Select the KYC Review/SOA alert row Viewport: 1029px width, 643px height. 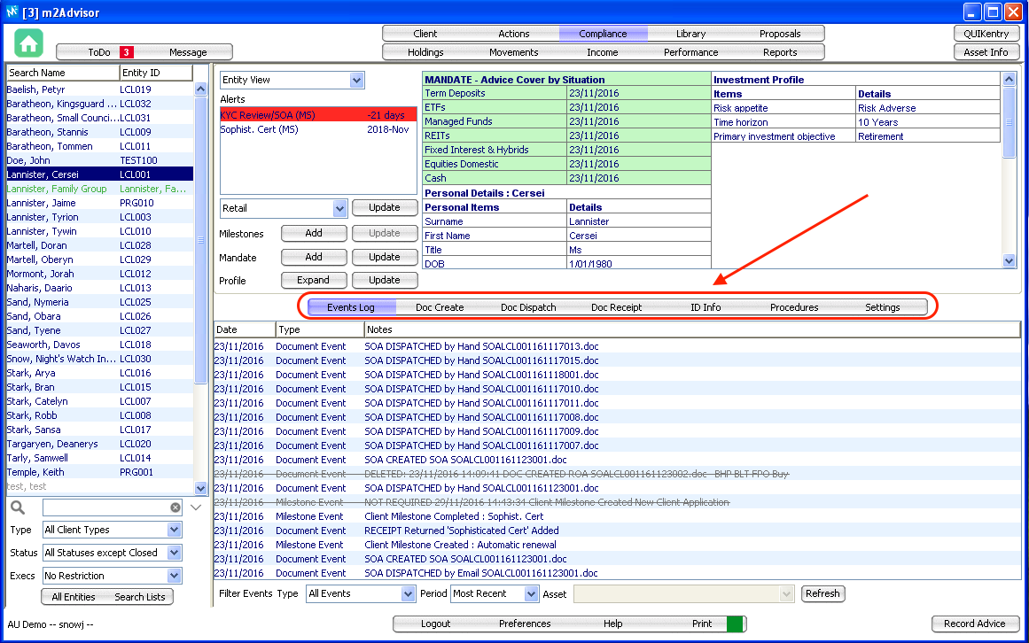317,115
